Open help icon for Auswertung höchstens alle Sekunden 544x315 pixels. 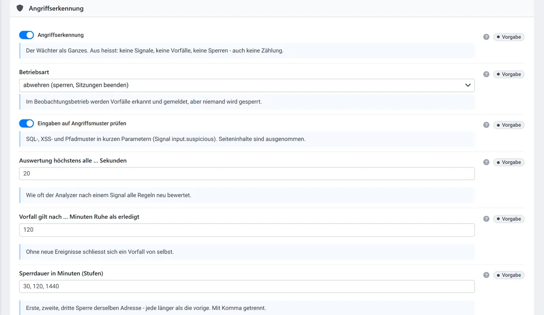pyautogui.click(x=486, y=162)
